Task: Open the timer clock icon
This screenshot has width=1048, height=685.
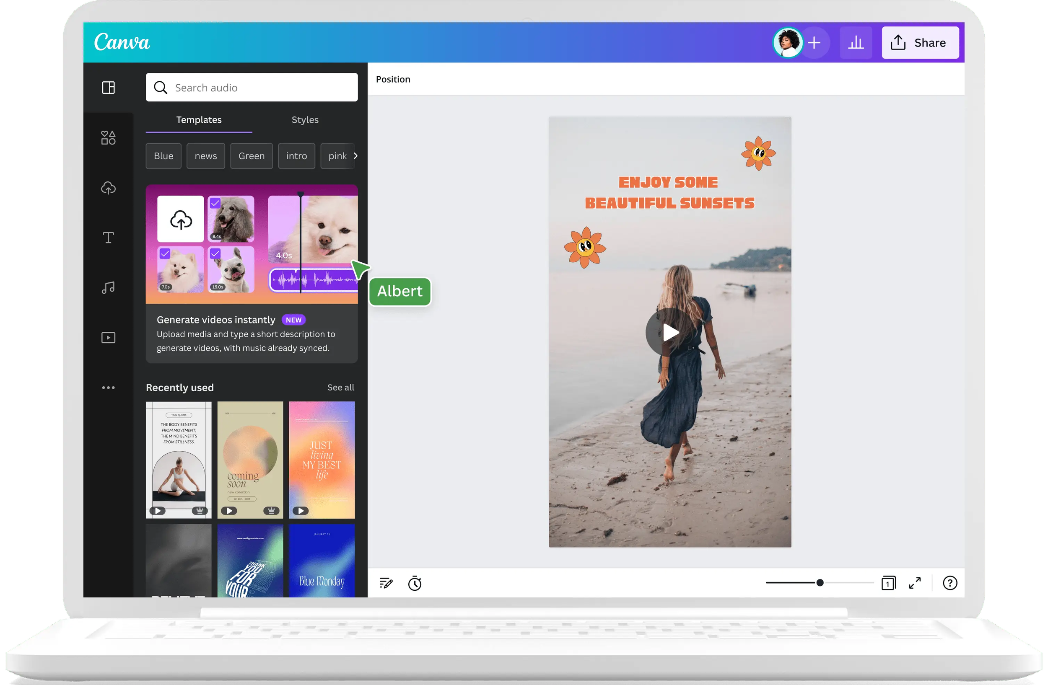Action: pyautogui.click(x=414, y=583)
